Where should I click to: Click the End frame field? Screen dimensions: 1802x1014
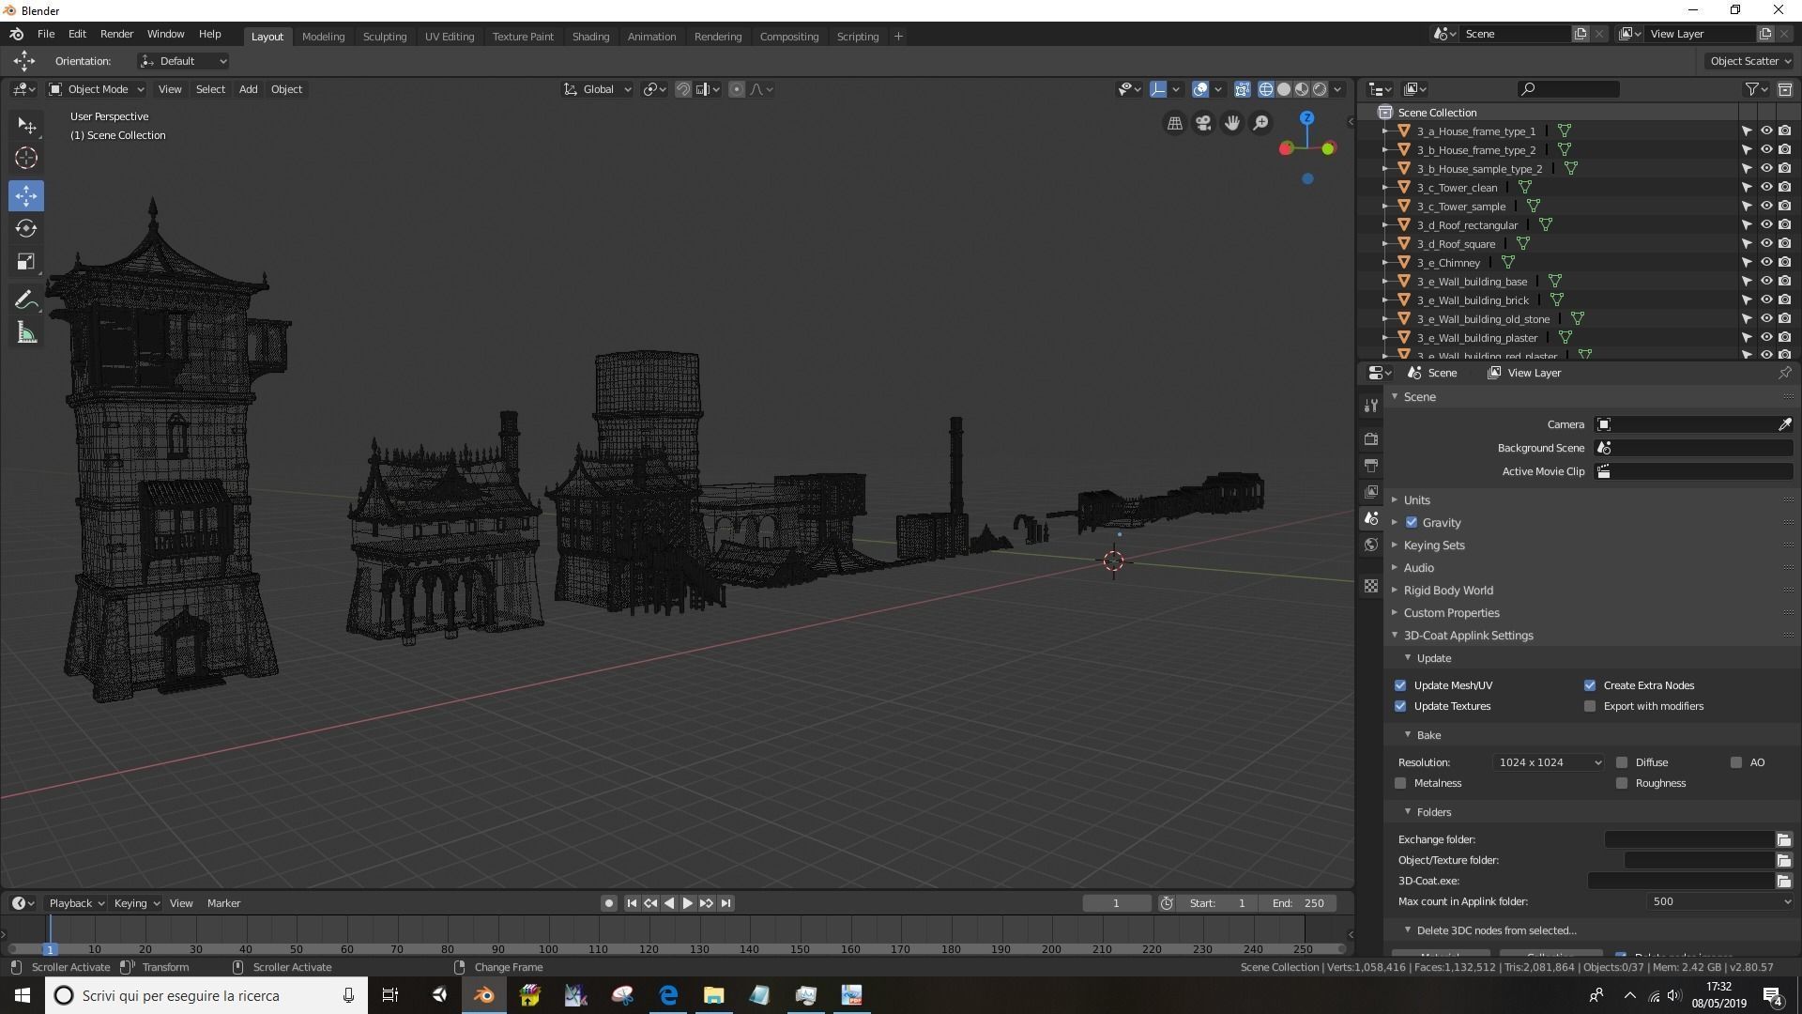1298,903
